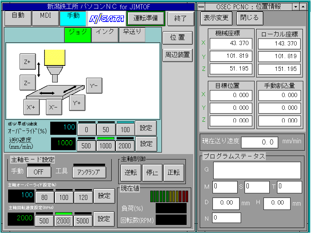Select the インク increment tab
311x233 pixels.
coord(105,35)
